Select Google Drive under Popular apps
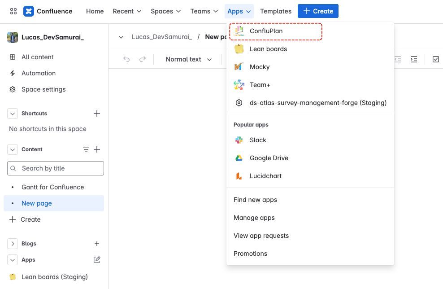Image resolution: width=443 pixels, height=289 pixels. (310, 158)
